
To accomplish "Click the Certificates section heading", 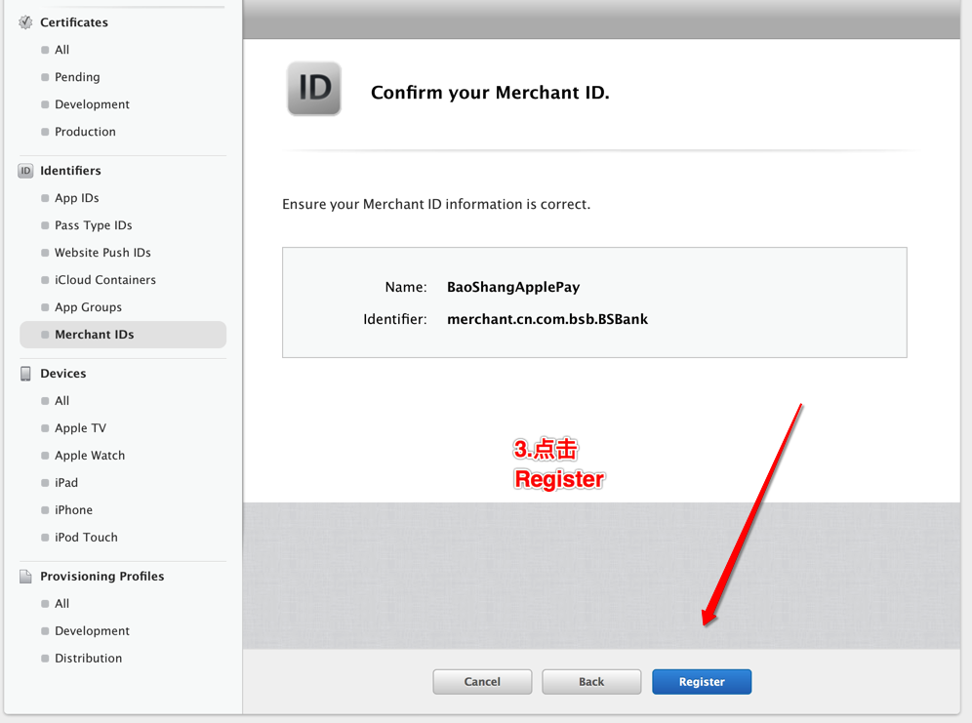I will point(74,22).
